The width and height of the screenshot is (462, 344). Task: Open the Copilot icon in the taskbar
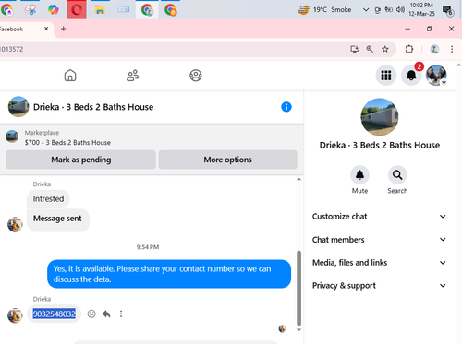click(54, 10)
